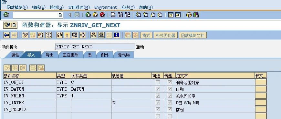Switch to the 导出 tab

click(x=50, y=55)
